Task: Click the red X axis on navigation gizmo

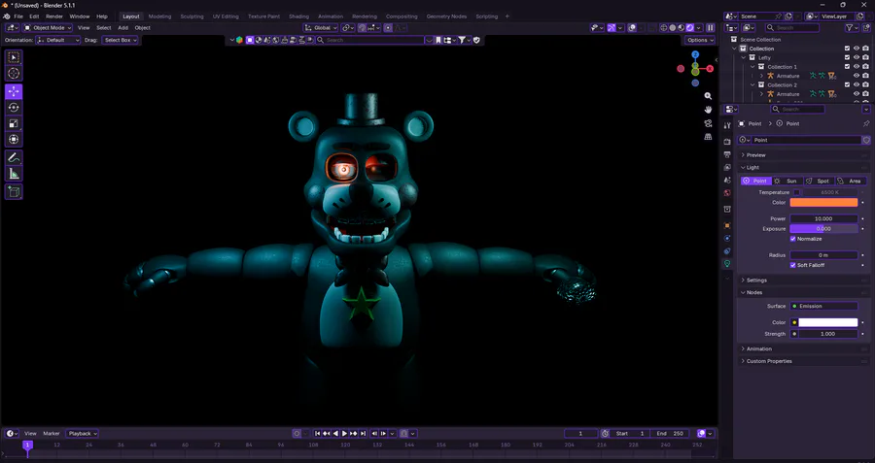Action: [x=710, y=69]
